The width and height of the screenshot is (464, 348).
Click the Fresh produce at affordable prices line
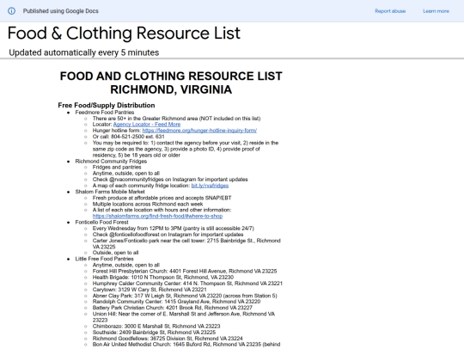[162, 198]
